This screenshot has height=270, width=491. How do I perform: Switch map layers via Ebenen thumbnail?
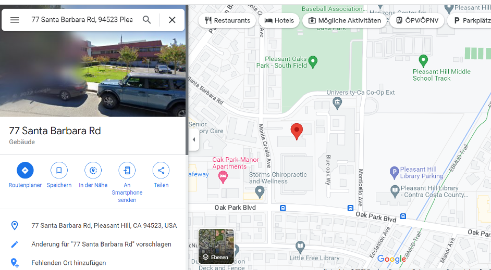click(x=216, y=246)
